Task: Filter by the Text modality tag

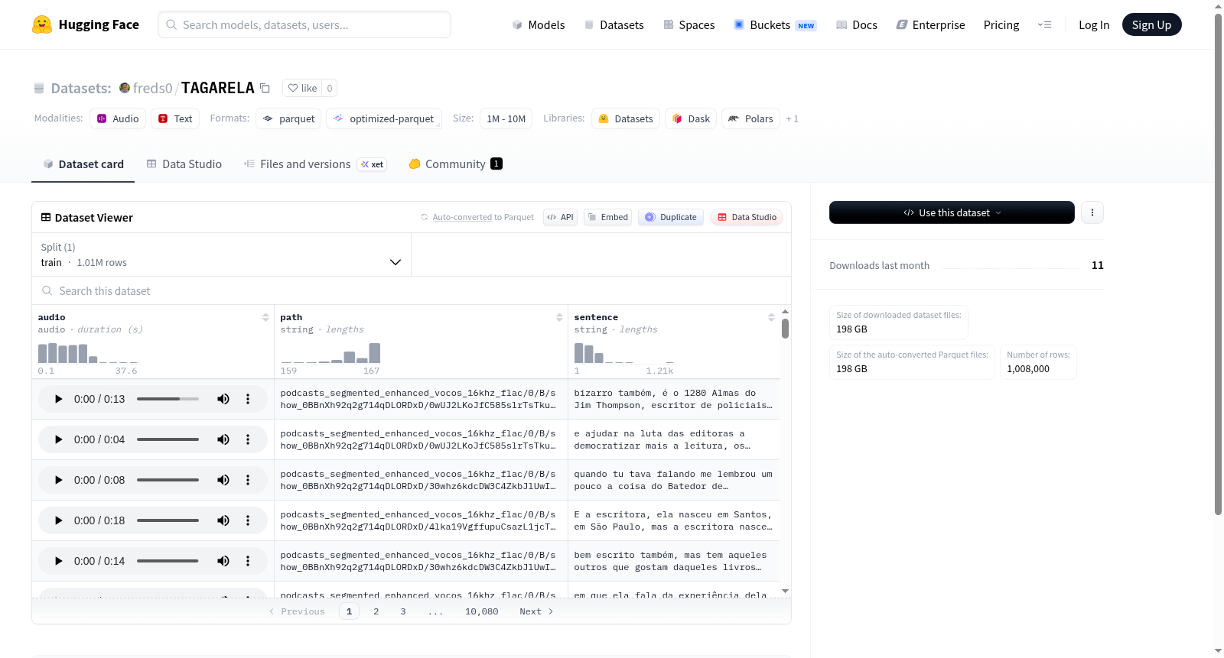Action: tap(175, 118)
